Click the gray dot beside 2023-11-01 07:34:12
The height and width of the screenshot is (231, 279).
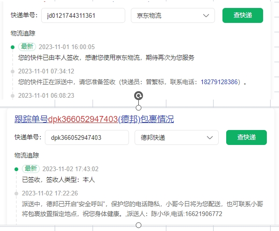click(x=13, y=72)
